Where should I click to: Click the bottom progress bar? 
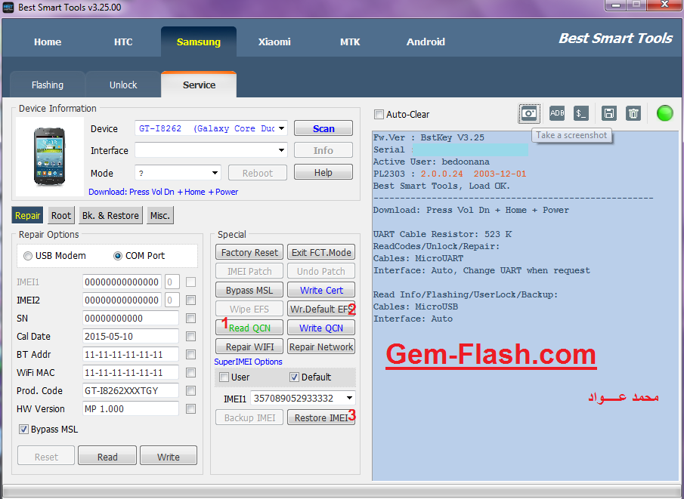[342, 491]
